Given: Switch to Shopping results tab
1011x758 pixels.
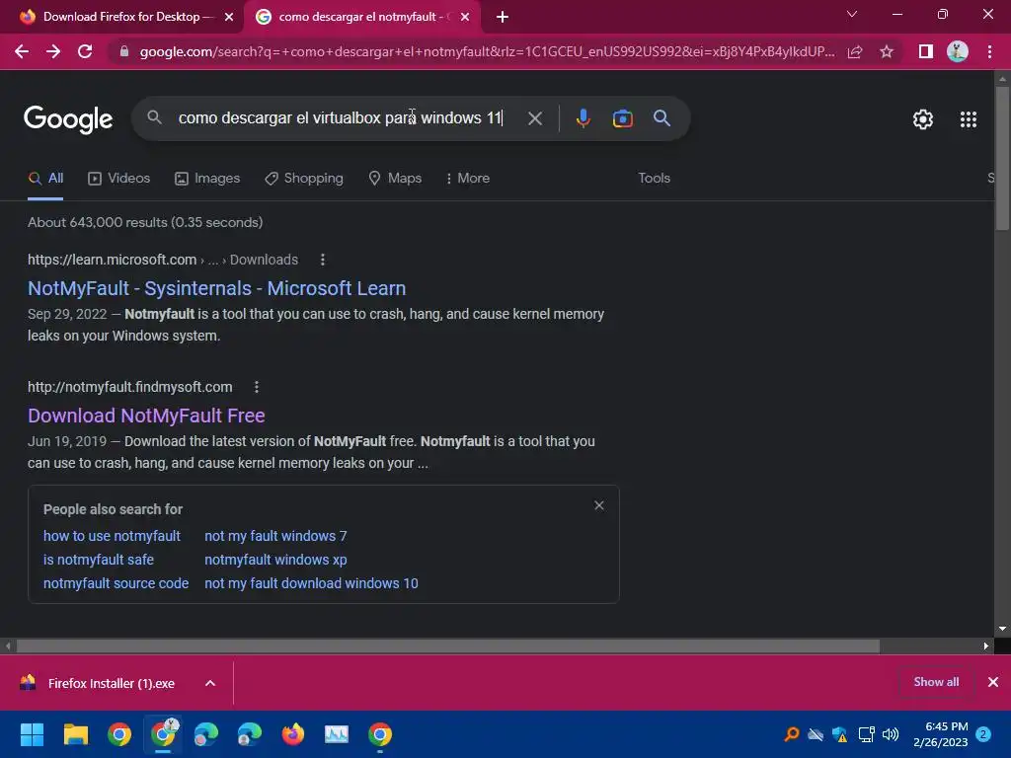Looking at the screenshot, I should [x=304, y=179].
